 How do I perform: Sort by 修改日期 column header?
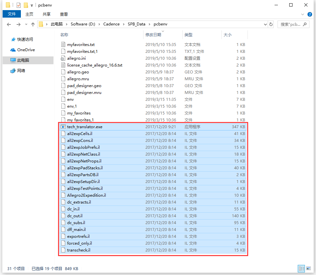tap(153, 35)
